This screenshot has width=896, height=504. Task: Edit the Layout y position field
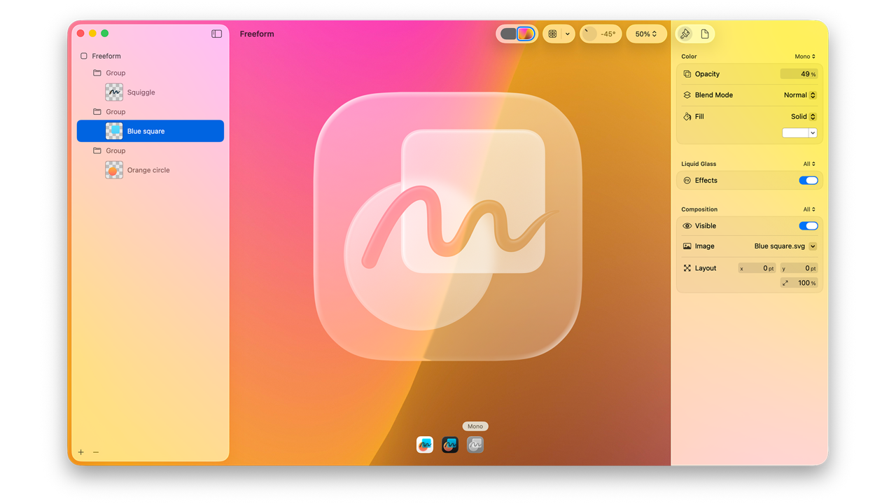tap(799, 268)
